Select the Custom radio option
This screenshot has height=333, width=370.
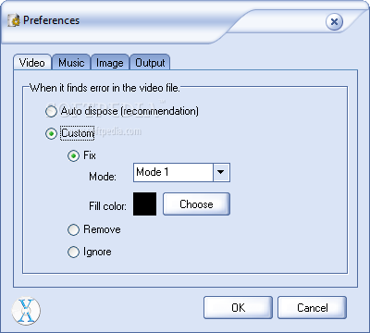(x=51, y=133)
